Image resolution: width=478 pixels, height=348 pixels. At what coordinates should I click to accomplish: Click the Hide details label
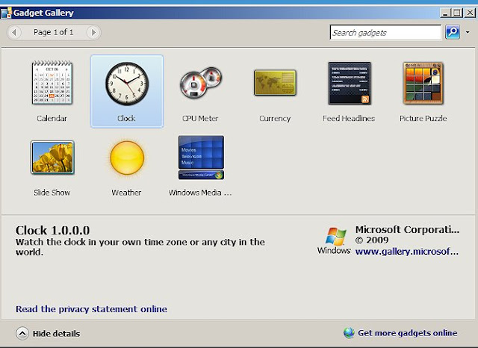[57, 334]
